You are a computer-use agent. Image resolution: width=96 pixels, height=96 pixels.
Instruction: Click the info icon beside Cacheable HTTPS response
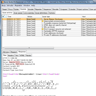[x=43, y=31]
